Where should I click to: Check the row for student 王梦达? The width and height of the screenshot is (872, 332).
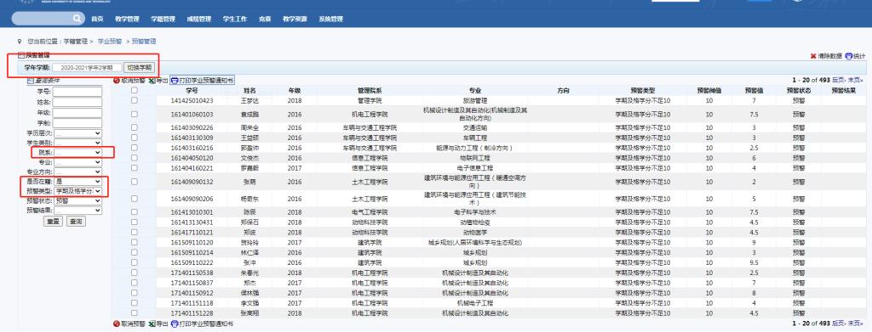pos(134,100)
